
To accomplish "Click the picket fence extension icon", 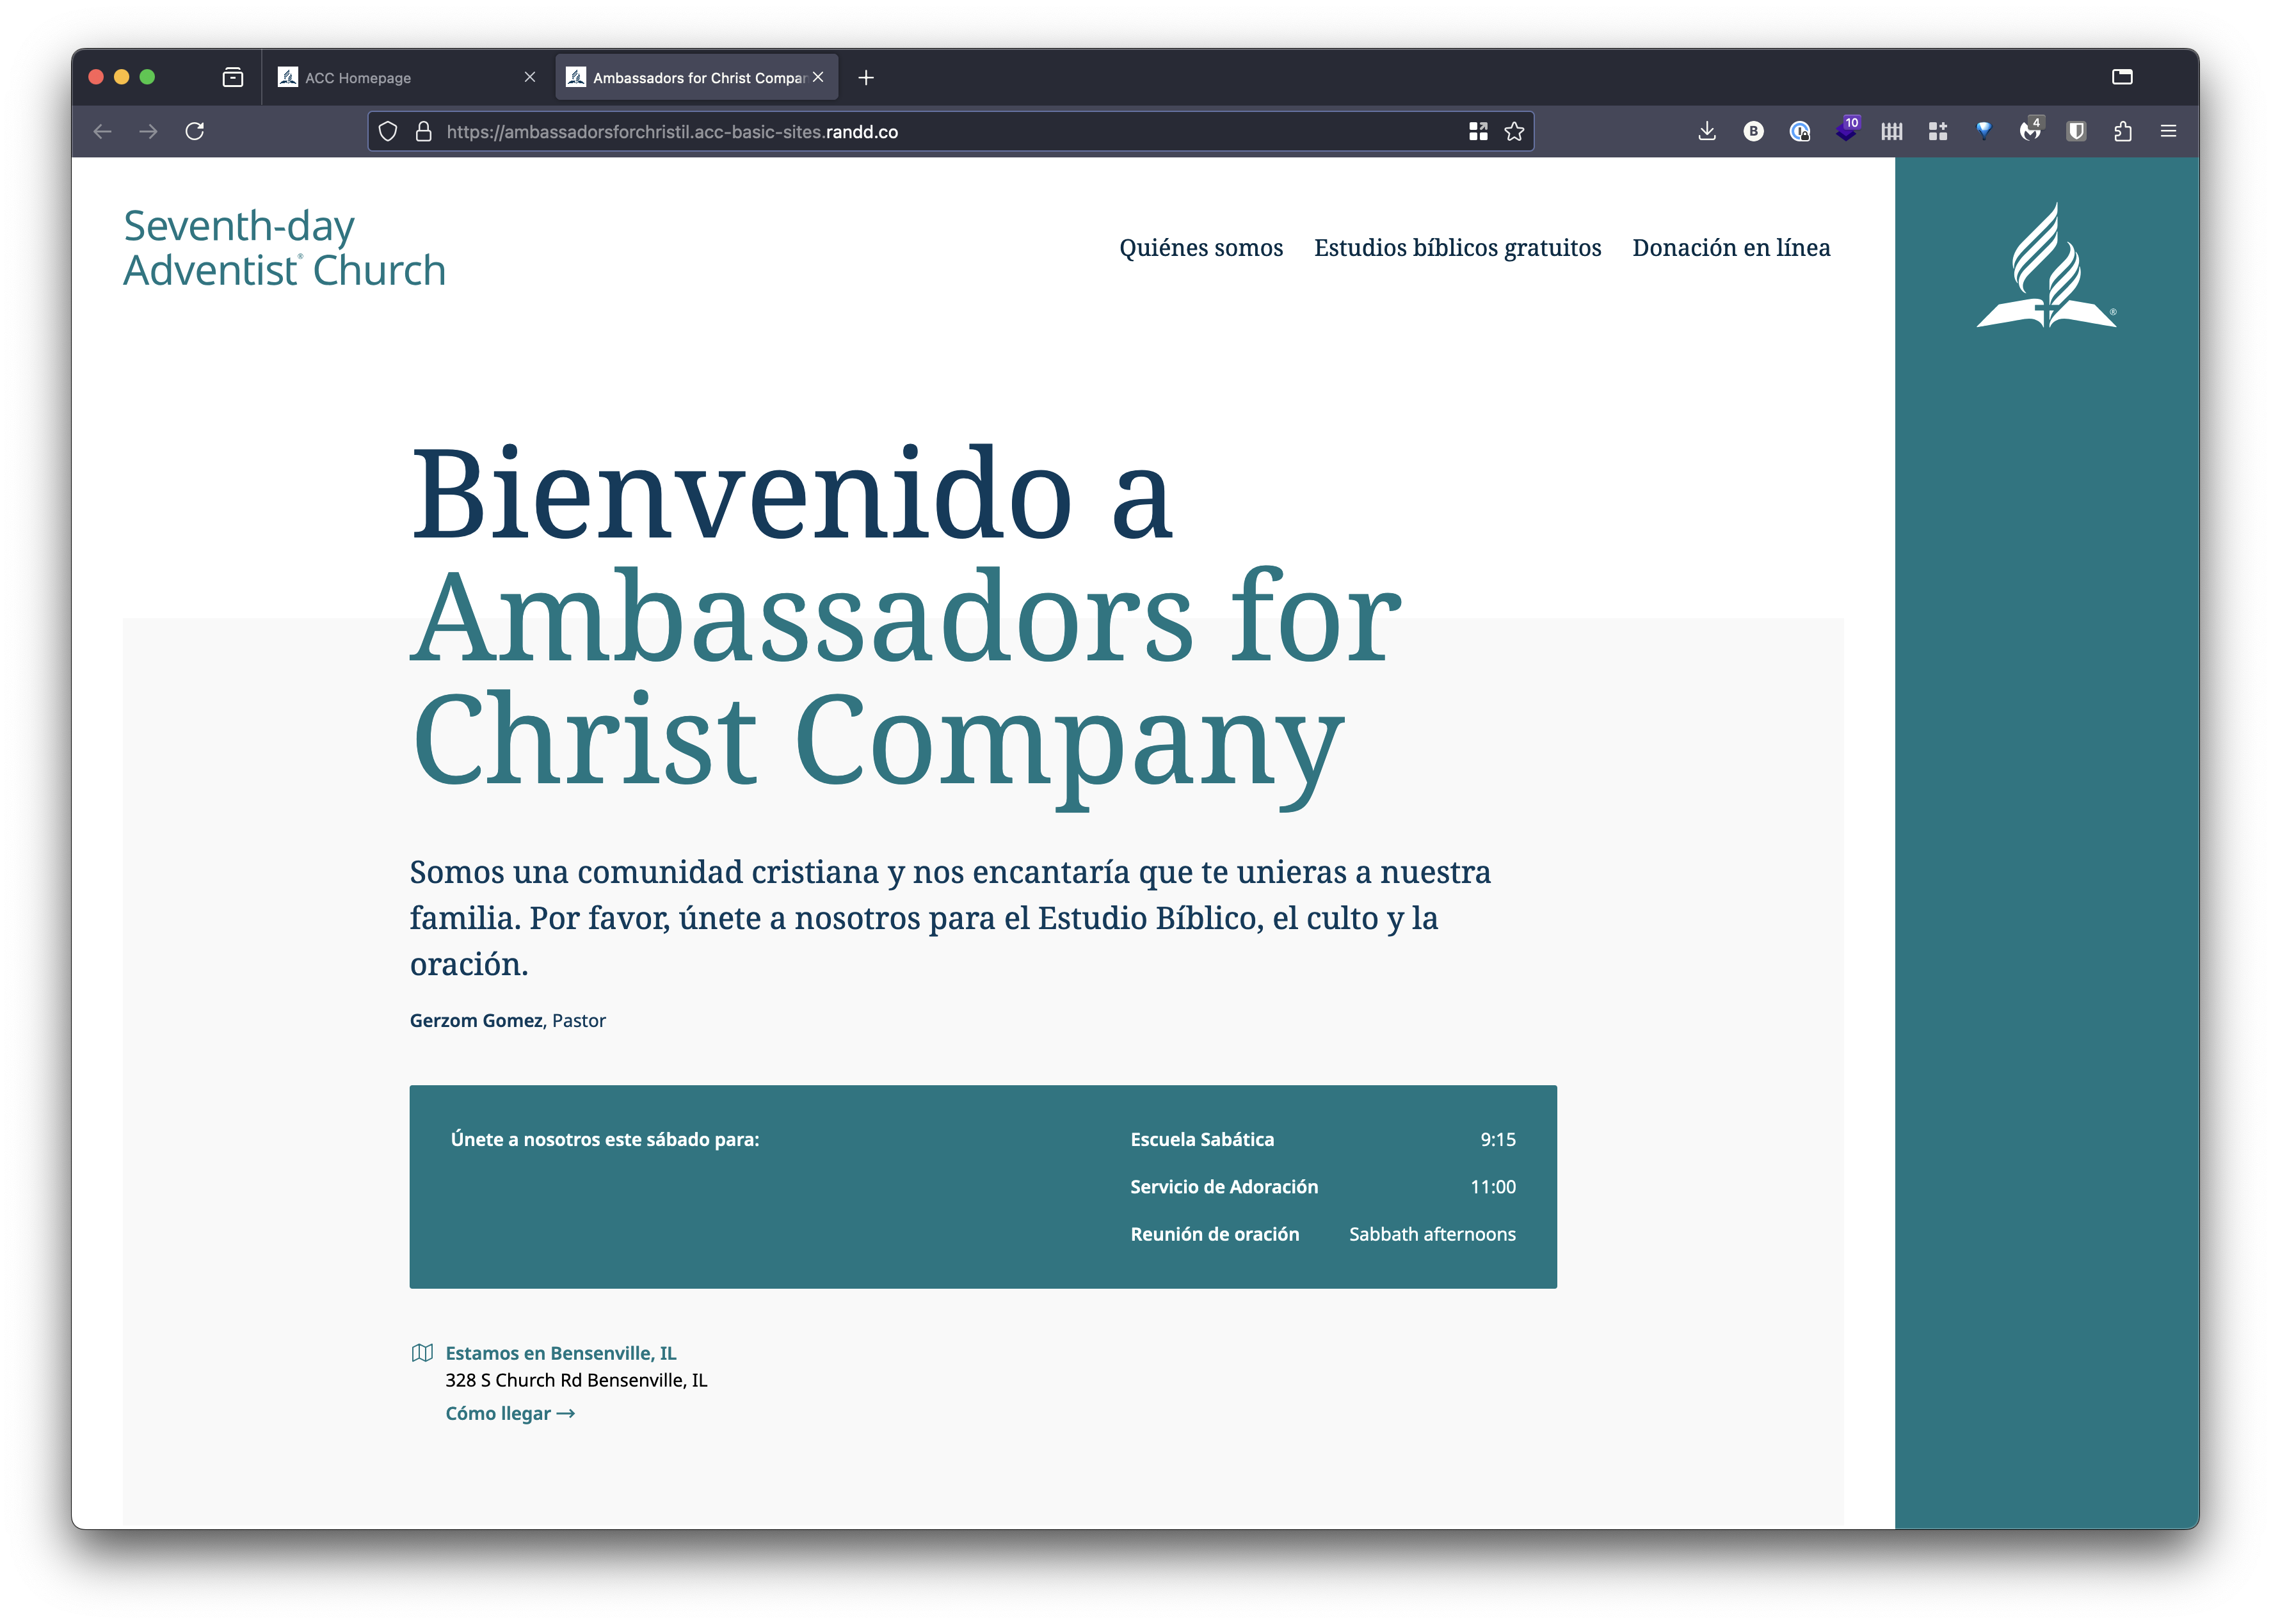I will pyautogui.click(x=1892, y=131).
